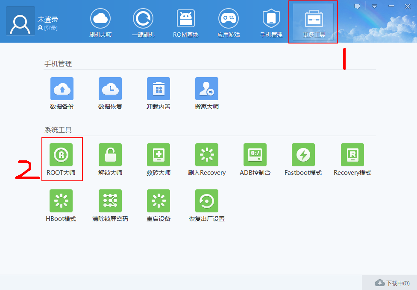417x290 pixels.
Task: Open the 下载中(0) downloads button
Action: [x=392, y=283]
